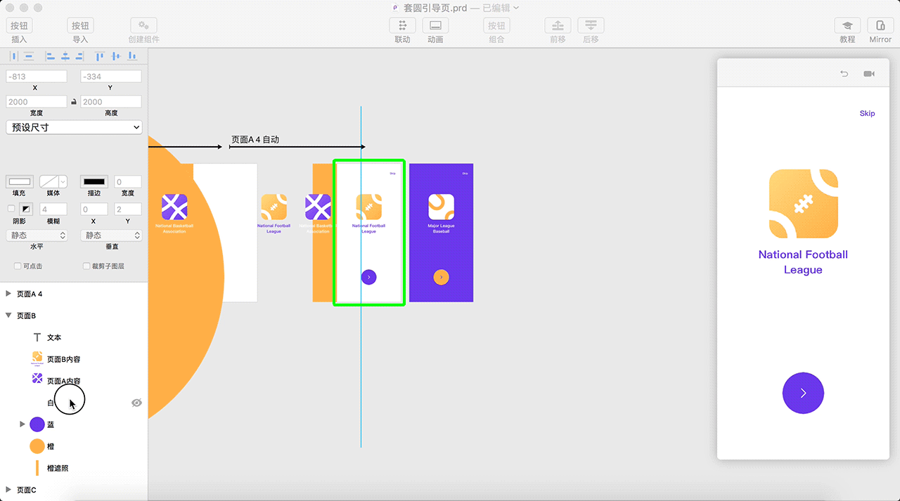Enable the 裁剪子图层 clip sublayers checkbox
The width and height of the screenshot is (900, 501).
86,266
